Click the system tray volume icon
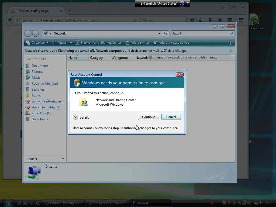This screenshot has width=276, height=207. (261, 203)
